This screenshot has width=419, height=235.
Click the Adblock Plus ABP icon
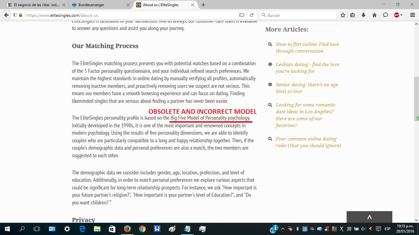point(397,15)
